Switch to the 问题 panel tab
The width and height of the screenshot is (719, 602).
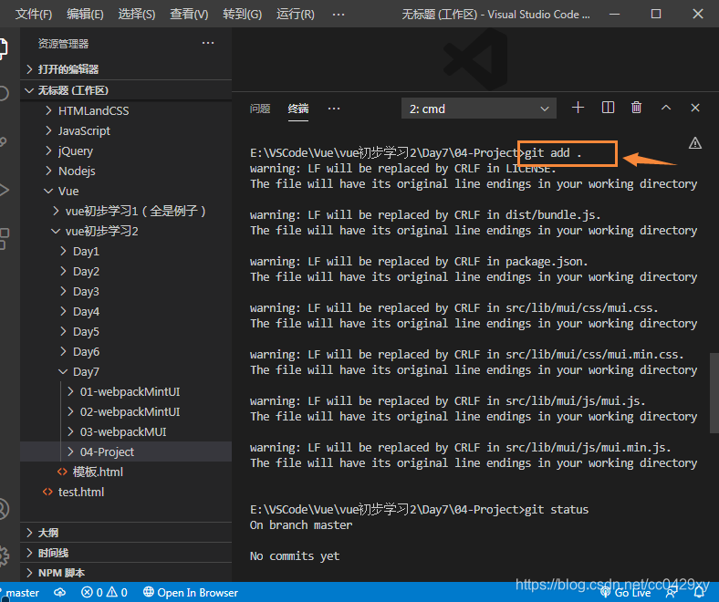[x=260, y=109]
